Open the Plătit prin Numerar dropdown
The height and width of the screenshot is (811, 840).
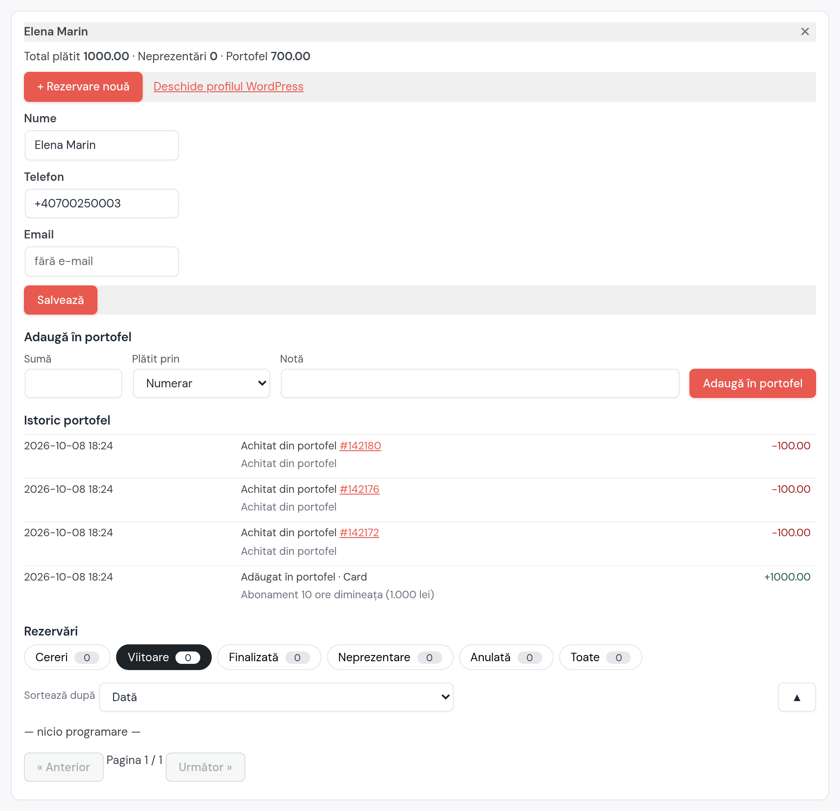coord(202,383)
